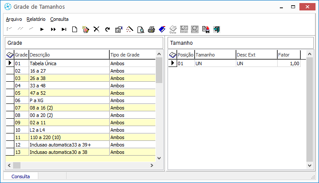Select the row '02 a 11'

pos(81,123)
